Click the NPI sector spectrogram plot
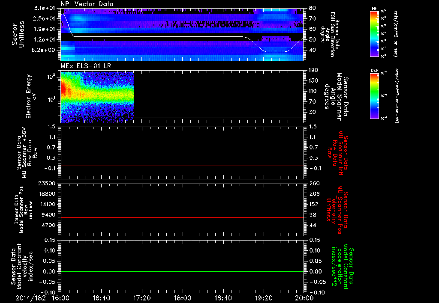 tap(182, 34)
